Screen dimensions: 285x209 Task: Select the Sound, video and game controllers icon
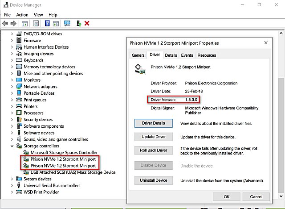[19, 139]
